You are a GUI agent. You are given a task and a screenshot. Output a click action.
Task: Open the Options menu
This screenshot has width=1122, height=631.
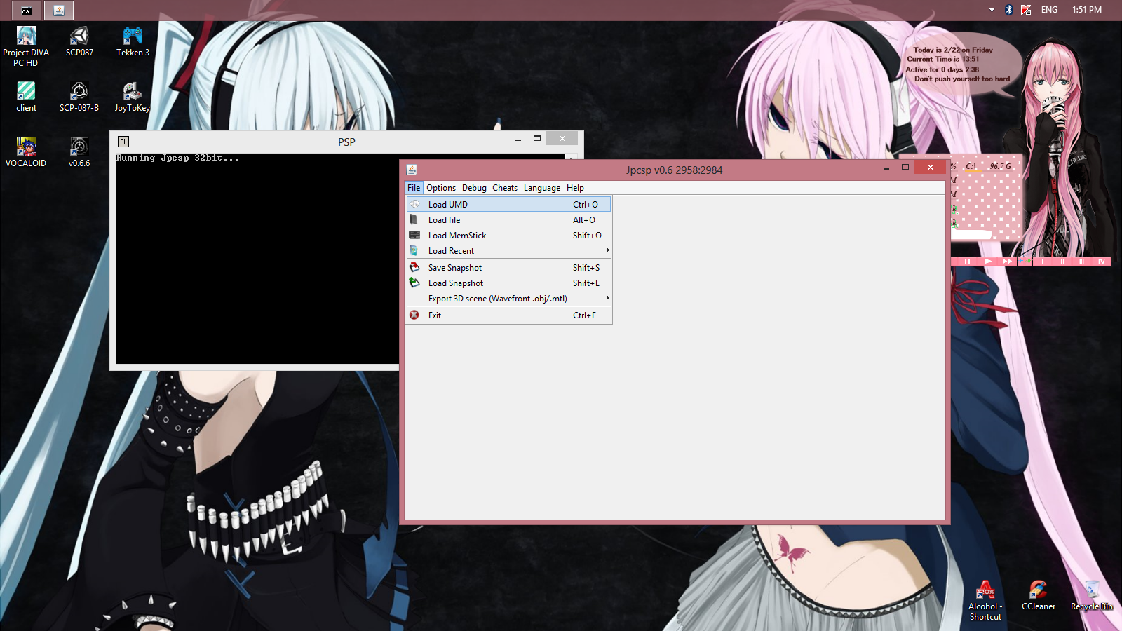(x=441, y=188)
